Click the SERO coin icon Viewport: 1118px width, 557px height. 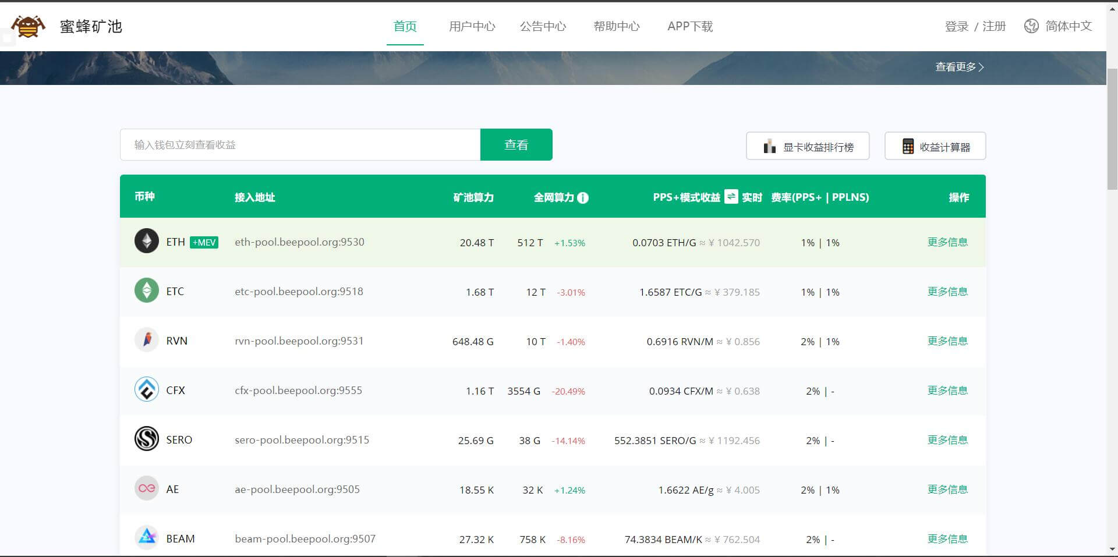coord(147,439)
